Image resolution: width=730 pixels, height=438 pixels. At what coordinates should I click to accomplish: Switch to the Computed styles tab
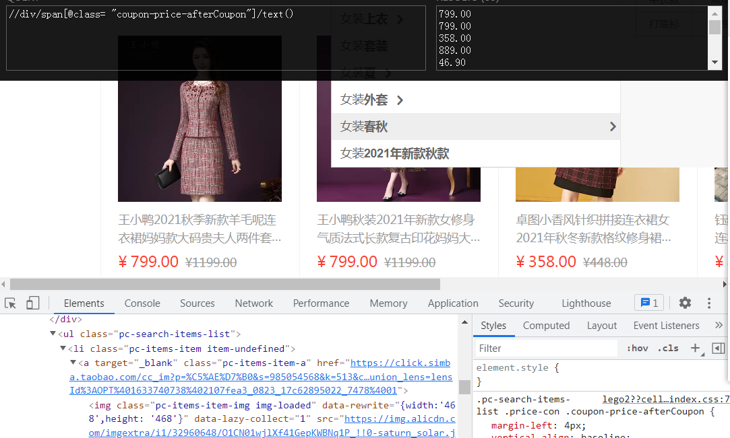[546, 326]
